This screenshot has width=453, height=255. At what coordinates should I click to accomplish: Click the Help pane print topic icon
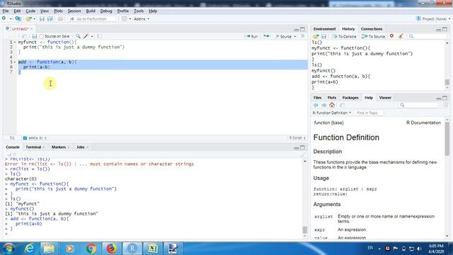coord(342,105)
